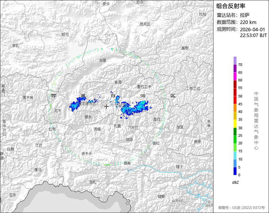
Task: Click the 桑珠孜区 map label
Action: [4, 128]
